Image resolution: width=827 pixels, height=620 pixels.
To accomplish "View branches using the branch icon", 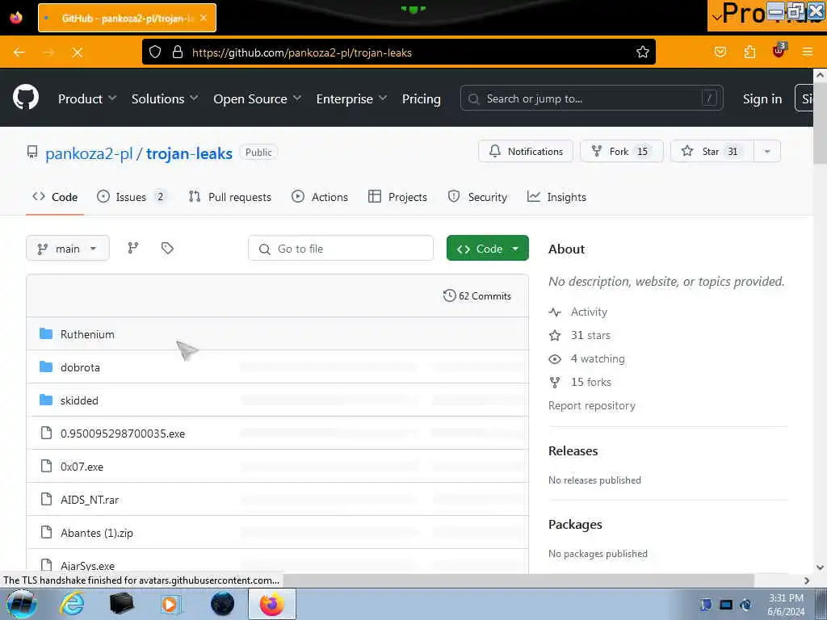I will (133, 248).
